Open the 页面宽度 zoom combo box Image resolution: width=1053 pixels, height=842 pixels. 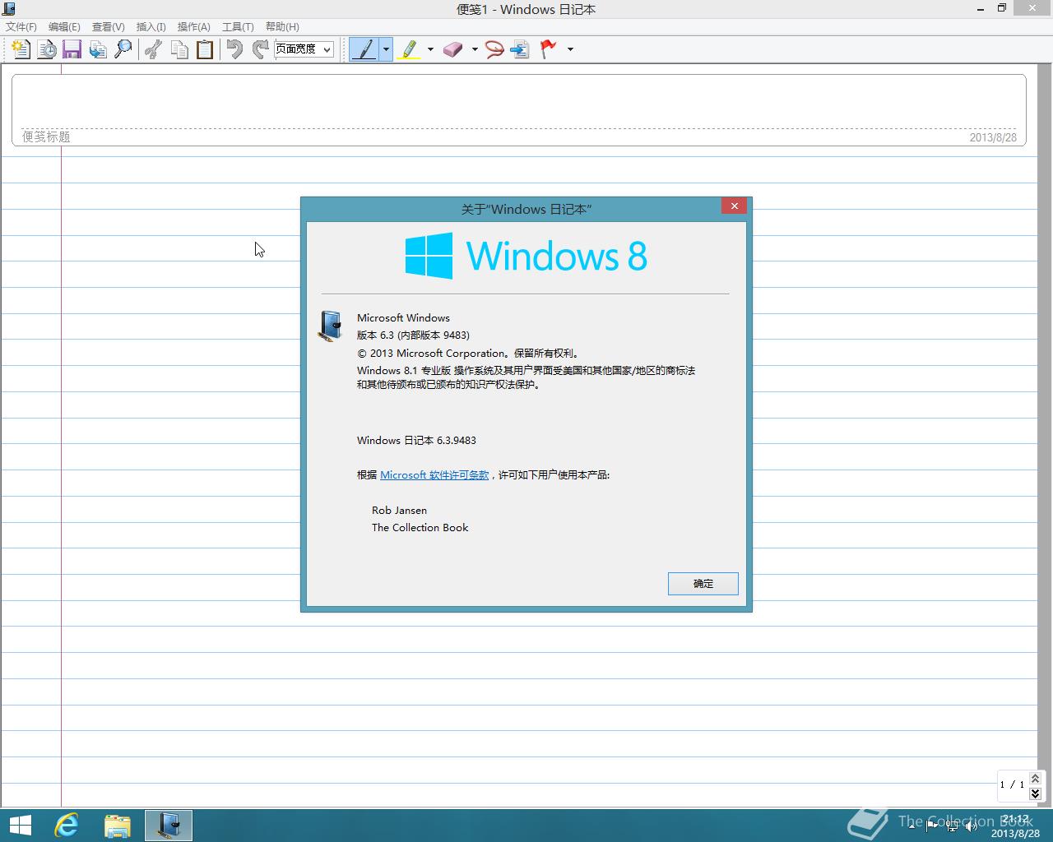[x=304, y=49]
